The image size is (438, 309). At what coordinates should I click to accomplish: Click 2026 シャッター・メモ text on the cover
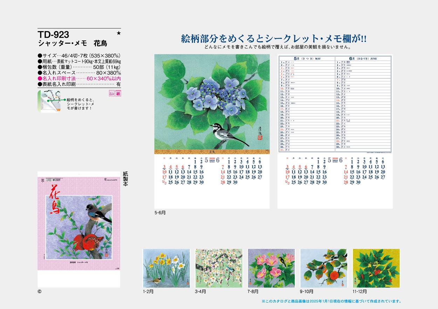pyautogui.click(x=80, y=262)
